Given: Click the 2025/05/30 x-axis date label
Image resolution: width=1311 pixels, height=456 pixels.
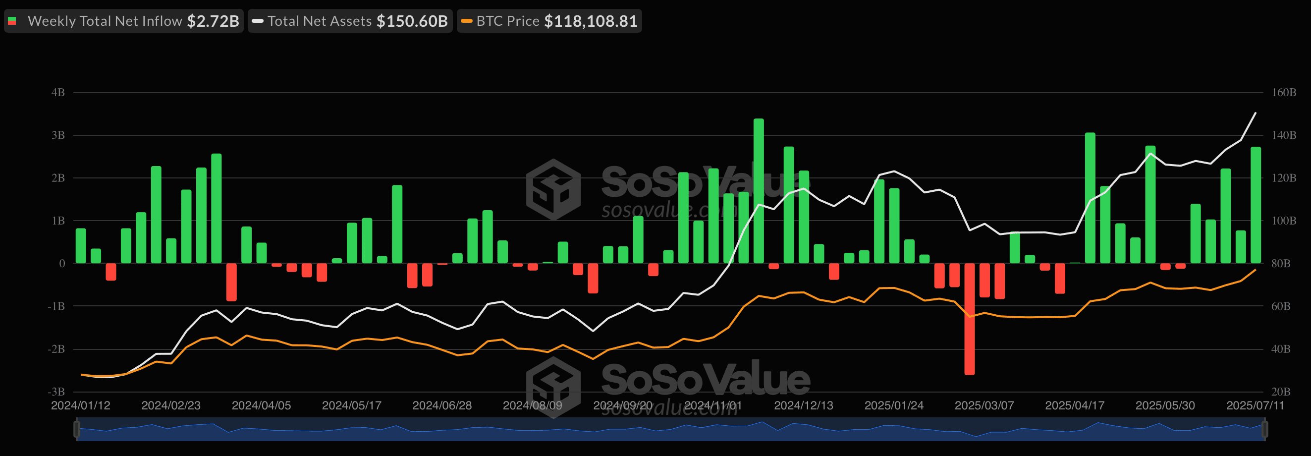Looking at the screenshot, I should click(1165, 405).
